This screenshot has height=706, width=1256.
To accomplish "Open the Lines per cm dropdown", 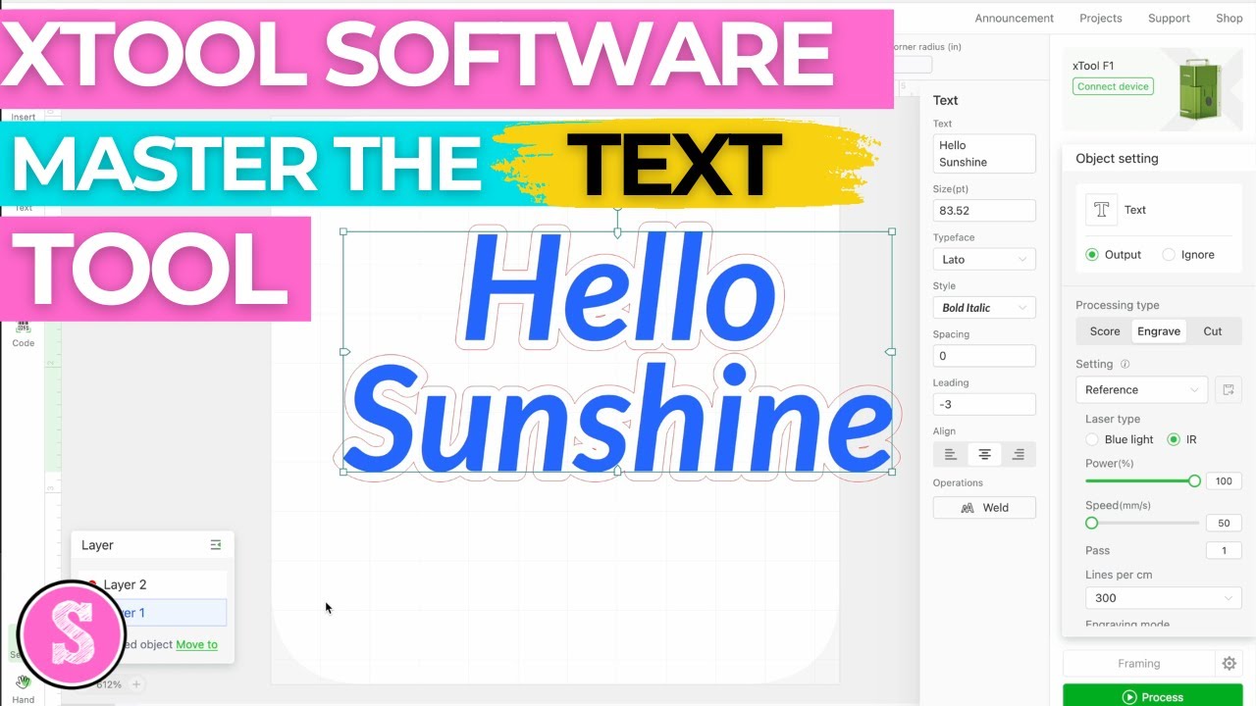I will click(1163, 597).
